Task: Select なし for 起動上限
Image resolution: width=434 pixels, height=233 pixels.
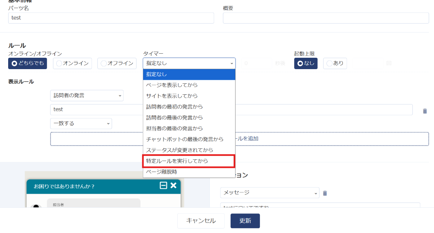Action: point(306,63)
